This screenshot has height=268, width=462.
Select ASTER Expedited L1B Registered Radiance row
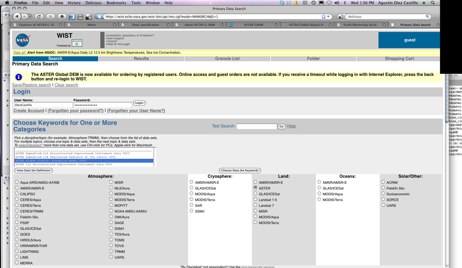coord(84,157)
